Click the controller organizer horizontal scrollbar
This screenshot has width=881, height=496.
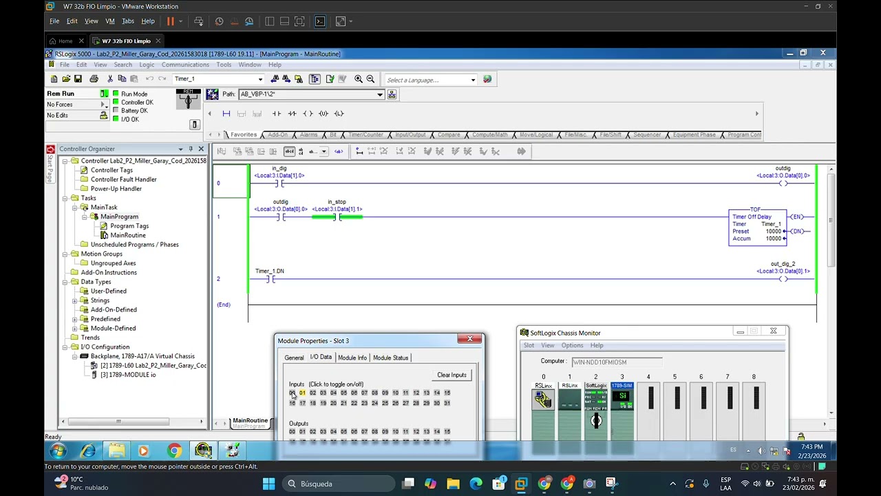pos(132,422)
